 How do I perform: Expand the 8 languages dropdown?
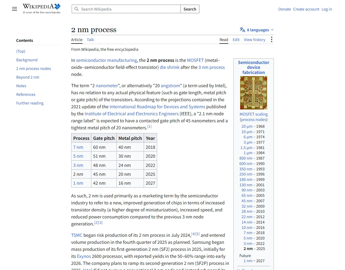(257, 30)
